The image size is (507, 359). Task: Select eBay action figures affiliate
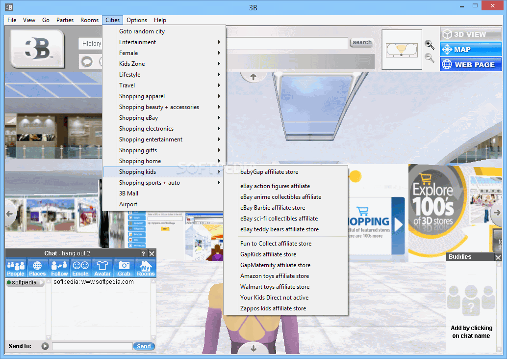(x=286, y=186)
